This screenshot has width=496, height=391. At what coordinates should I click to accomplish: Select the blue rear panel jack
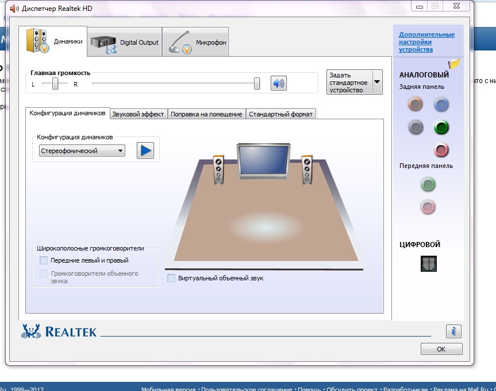coord(441,104)
